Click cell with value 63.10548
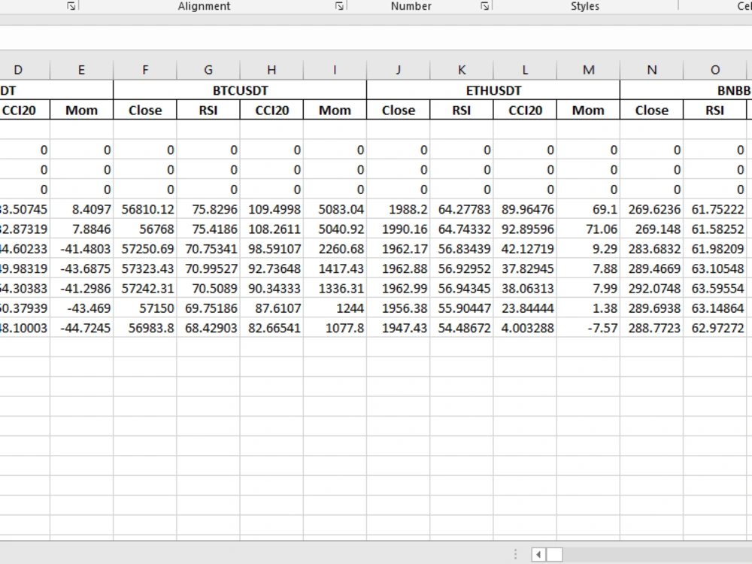Image resolution: width=752 pixels, height=564 pixels. [x=714, y=268]
